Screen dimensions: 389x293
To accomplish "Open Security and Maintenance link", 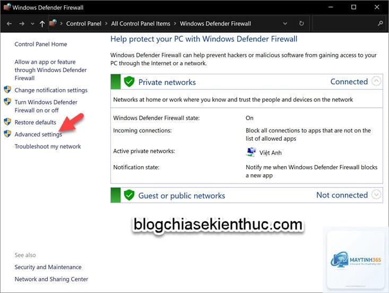I will pos(48,267).
